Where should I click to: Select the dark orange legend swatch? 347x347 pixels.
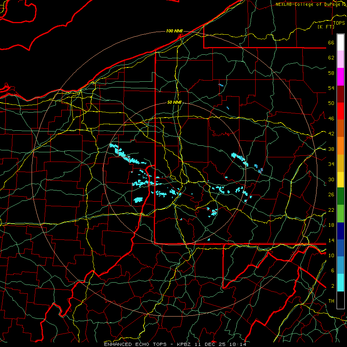point(340,128)
